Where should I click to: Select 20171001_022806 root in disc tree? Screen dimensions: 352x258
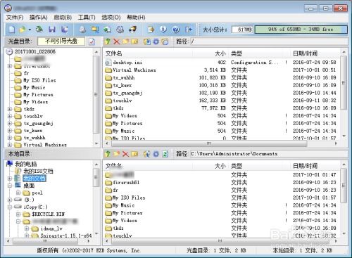[35, 51]
